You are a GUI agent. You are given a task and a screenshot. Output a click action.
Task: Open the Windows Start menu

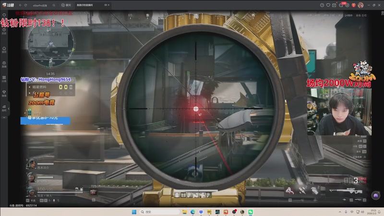pyautogui.click(x=134, y=212)
